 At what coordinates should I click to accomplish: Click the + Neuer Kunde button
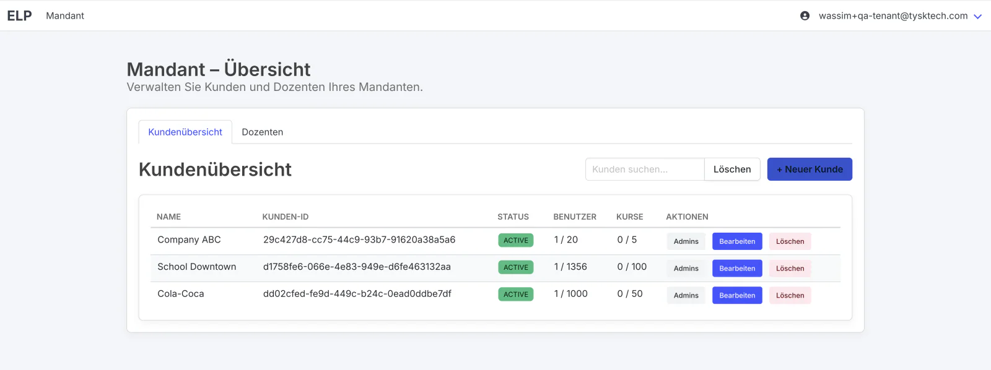pyautogui.click(x=810, y=169)
